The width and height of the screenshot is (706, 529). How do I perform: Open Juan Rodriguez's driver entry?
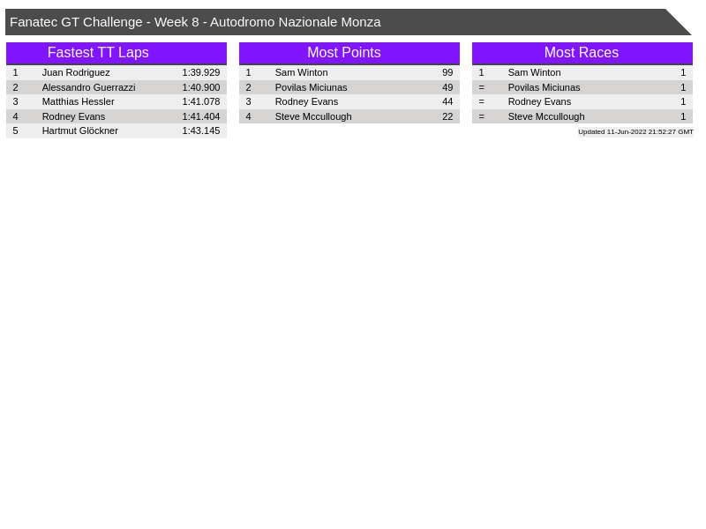pos(76,72)
